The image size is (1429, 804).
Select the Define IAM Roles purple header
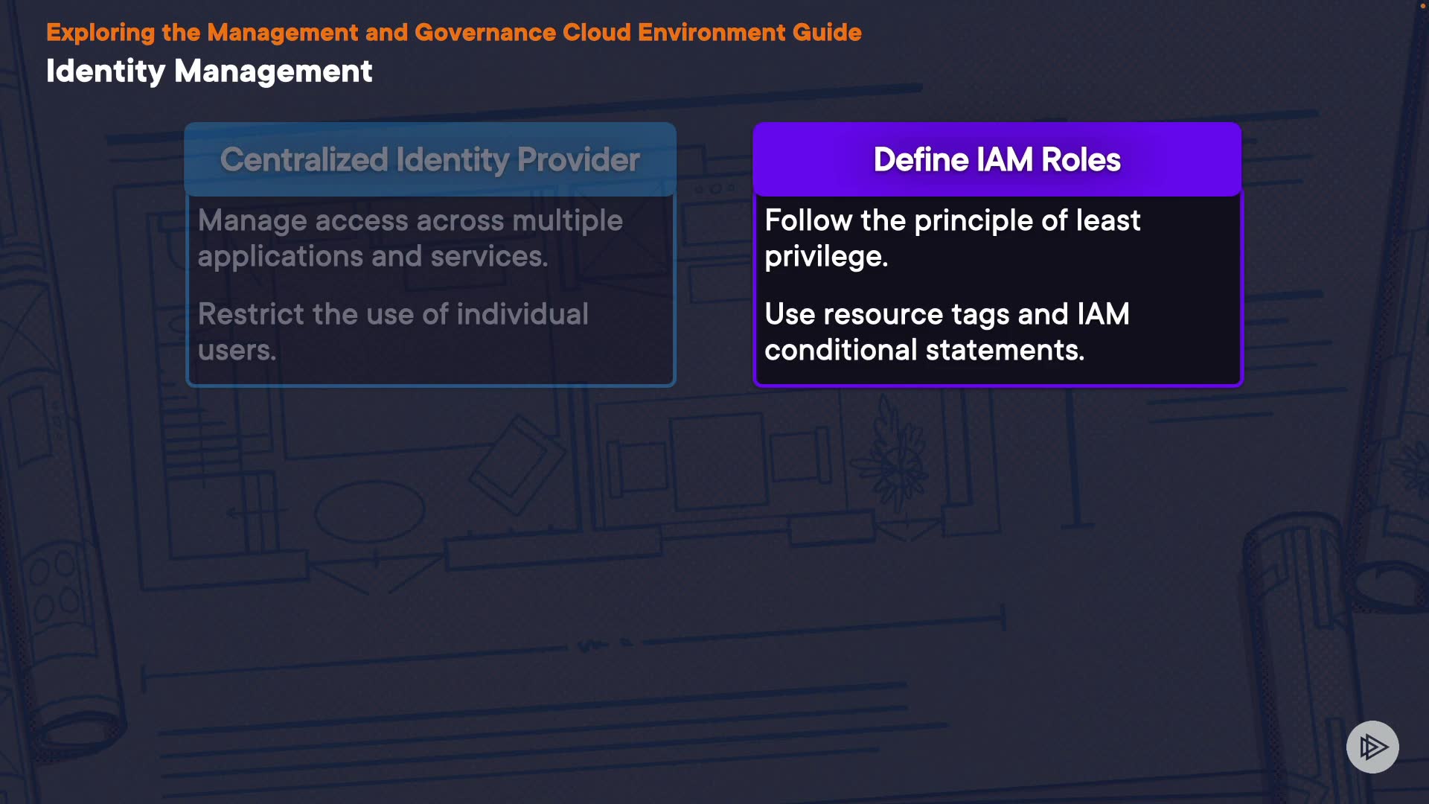[x=997, y=160]
